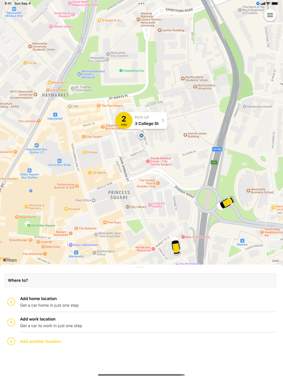Tap the Arriva Bus Shop icon
Screen dimensions: 283x378
(x=59, y=161)
